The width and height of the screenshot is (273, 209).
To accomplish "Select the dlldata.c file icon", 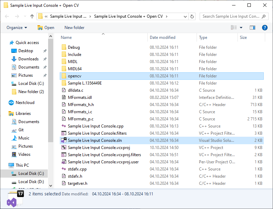I will [x=64, y=90].
